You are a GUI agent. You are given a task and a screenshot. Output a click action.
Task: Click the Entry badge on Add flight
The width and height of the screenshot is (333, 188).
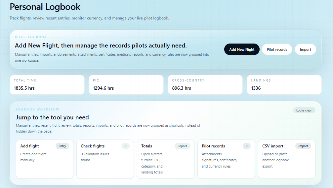coord(62,146)
